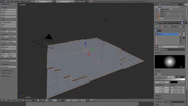This screenshot has height=106, width=188.
Task: Toggle fake user F button for texture
Action: coord(179,47)
